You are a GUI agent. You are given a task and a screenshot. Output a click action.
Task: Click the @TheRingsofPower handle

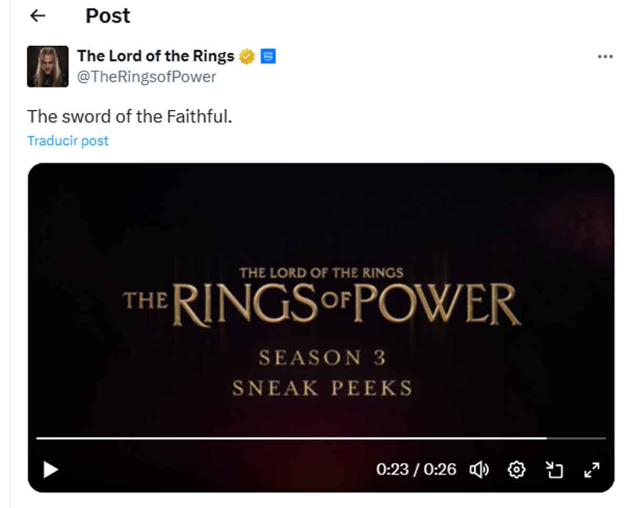[146, 77]
